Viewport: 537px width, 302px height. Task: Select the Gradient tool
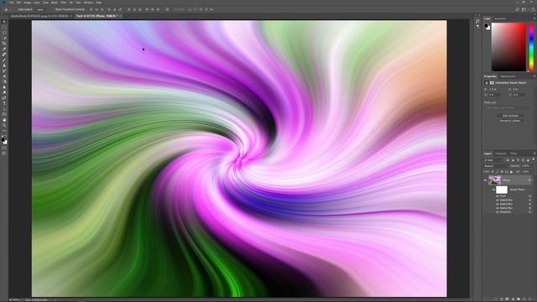coord(4,81)
